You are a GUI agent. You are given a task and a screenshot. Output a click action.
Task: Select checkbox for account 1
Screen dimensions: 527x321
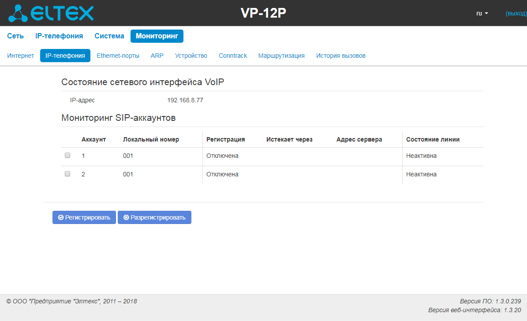pos(67,155)
